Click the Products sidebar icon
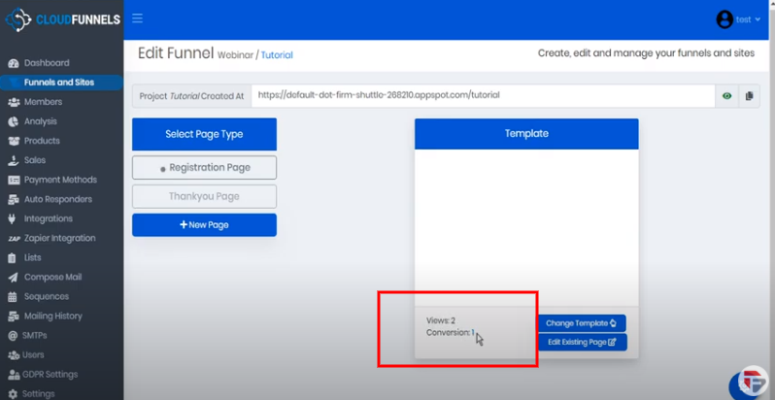The width and height of the screenshot is (775, 400). (14, 141)
